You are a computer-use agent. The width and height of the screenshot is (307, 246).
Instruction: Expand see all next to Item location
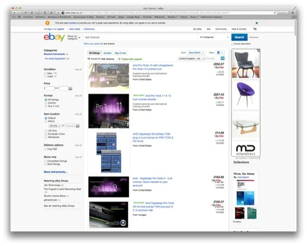78,114
